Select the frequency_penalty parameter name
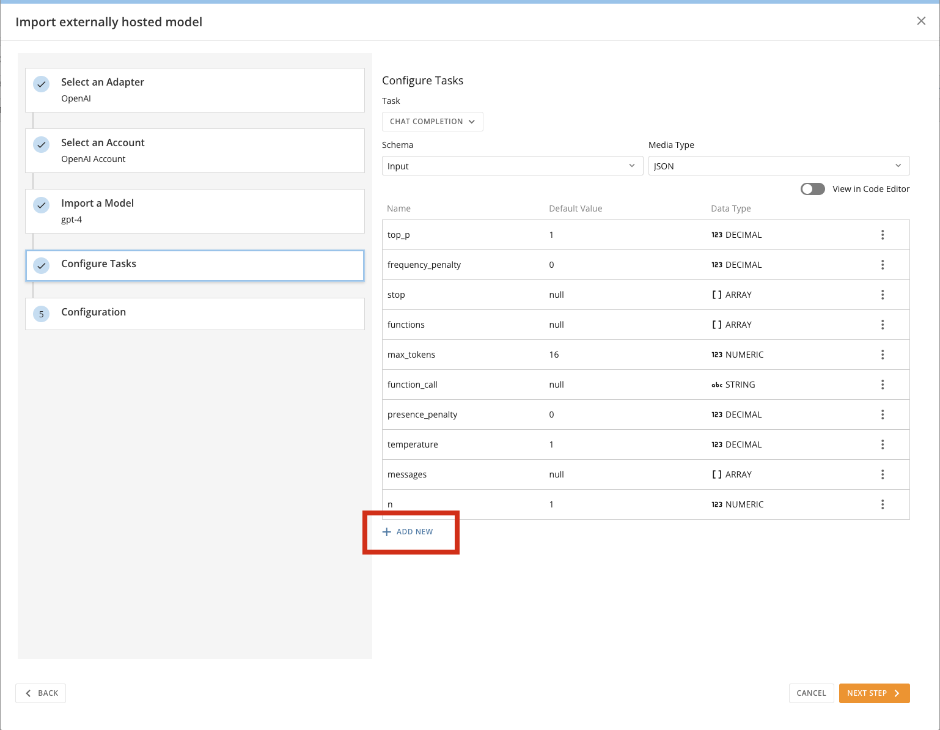This screenshot has height=730, width=940. click(424, 265)
